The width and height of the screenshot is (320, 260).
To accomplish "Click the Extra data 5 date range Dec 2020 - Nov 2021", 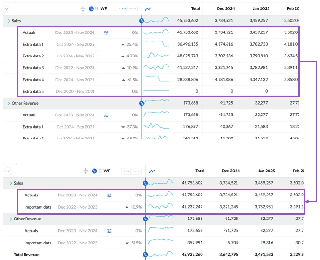I will click(75, 91).
